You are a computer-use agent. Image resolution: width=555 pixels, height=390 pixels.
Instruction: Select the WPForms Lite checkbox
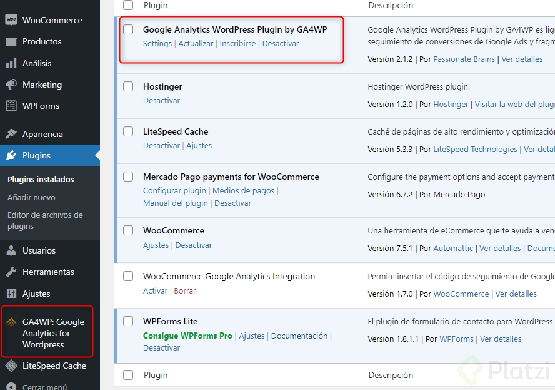pyautogui.click(x=128, y=321)
